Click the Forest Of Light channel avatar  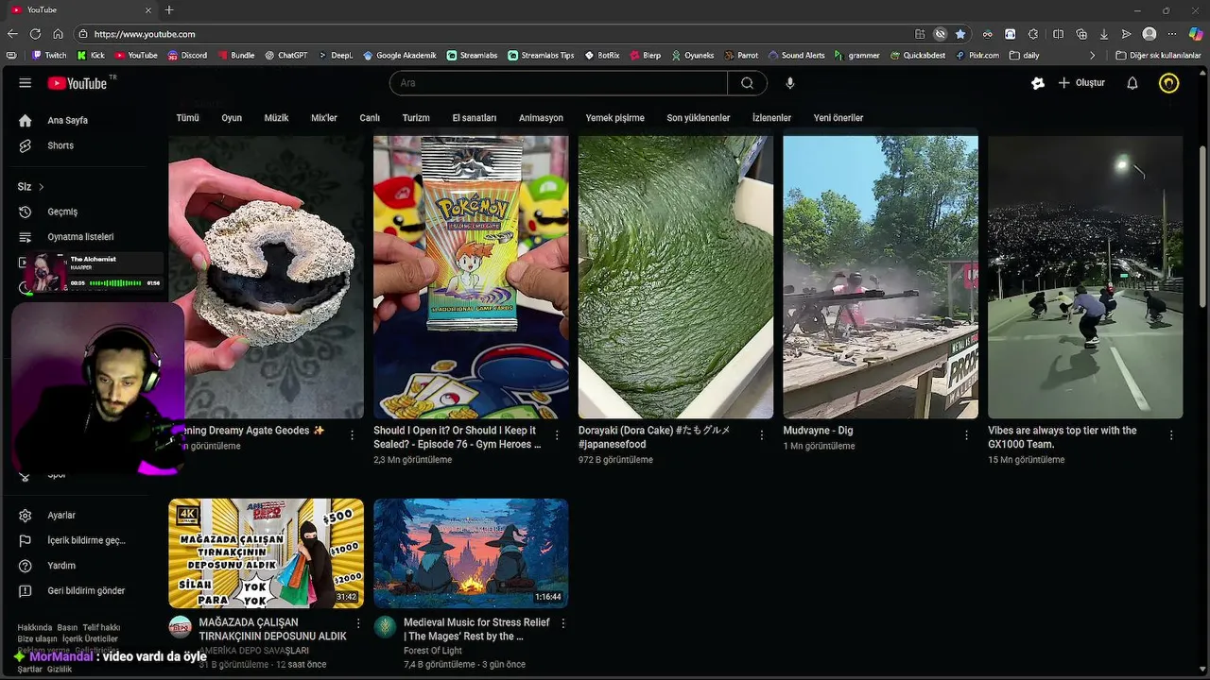[385, 627]
